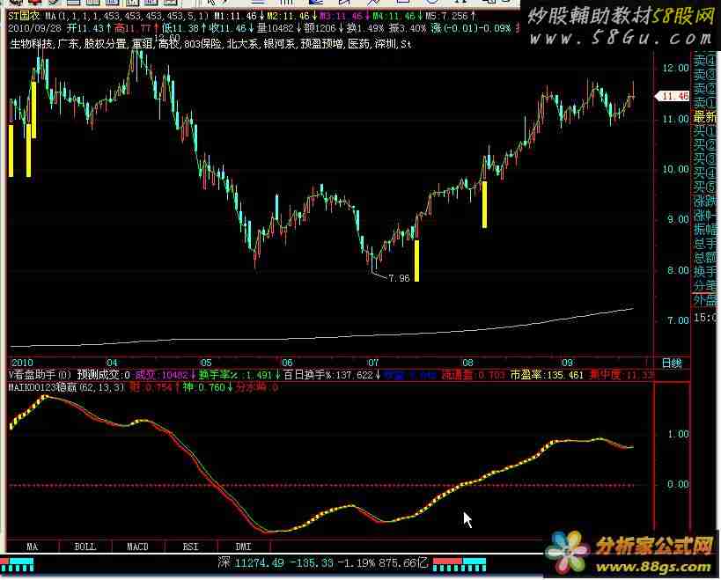Click the 日线 period label
The image size is (721, 580).
point(672,363)
